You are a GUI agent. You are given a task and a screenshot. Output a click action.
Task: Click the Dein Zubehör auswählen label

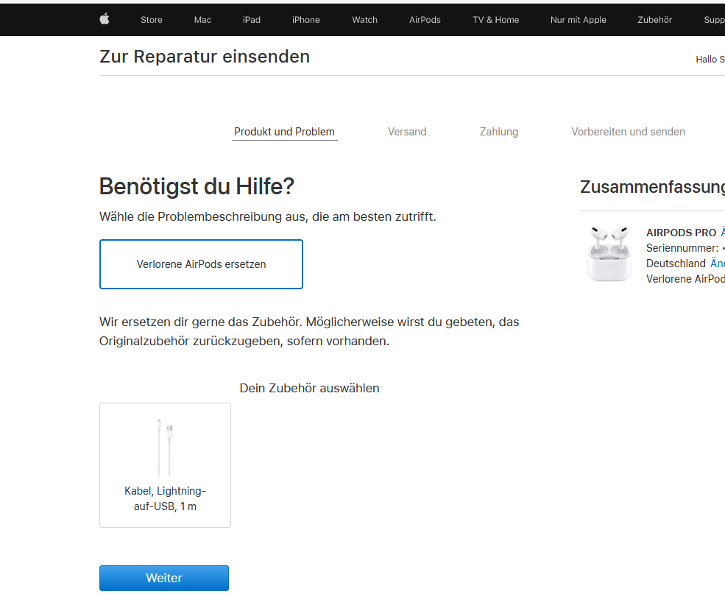coord(309,388)
